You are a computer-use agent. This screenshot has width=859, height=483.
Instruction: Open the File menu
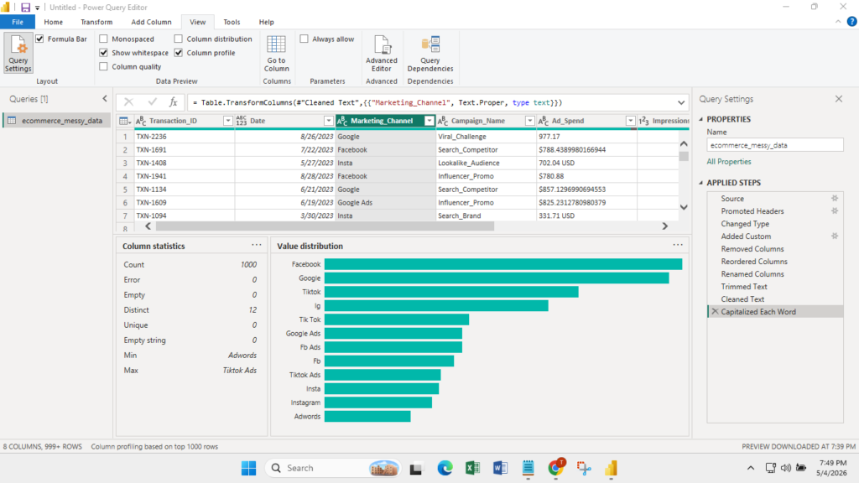pos(18,22)
